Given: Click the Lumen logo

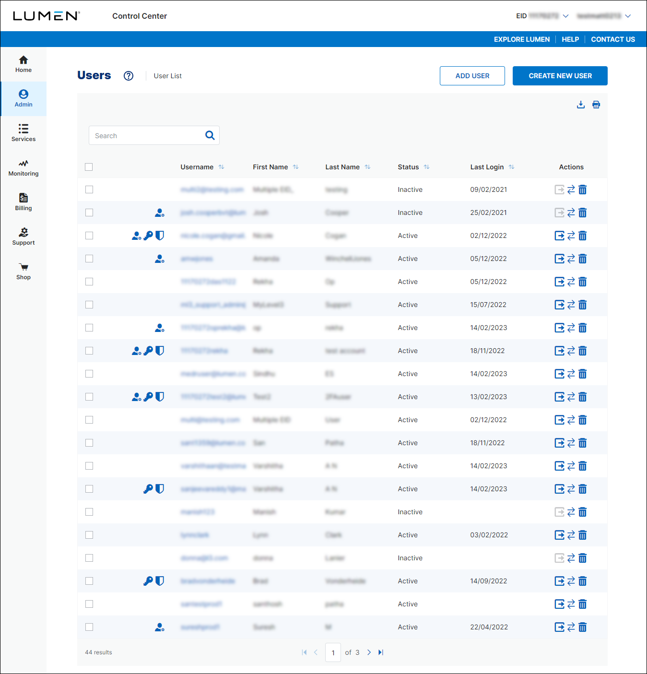Looking at the screenshot, I should tap(47, 16).
